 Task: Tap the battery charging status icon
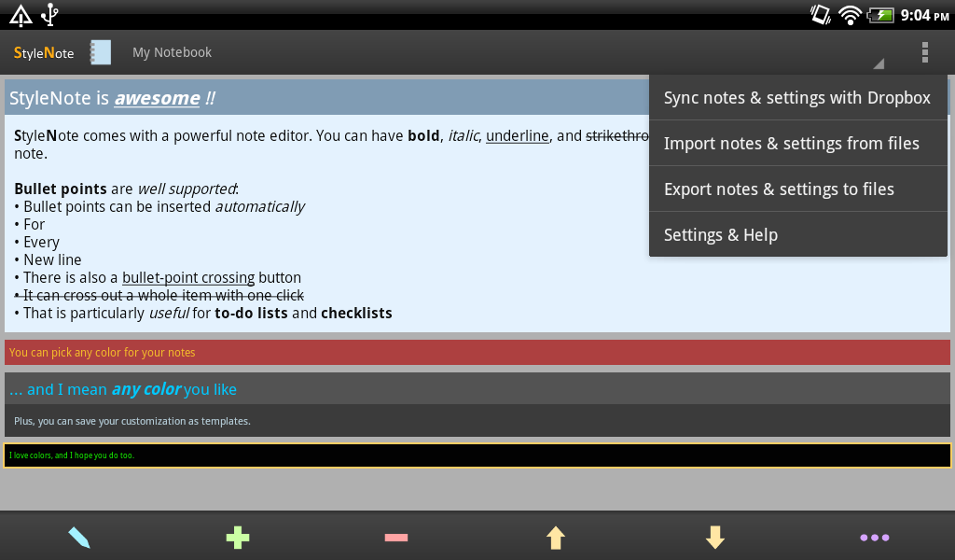point(880,15)
